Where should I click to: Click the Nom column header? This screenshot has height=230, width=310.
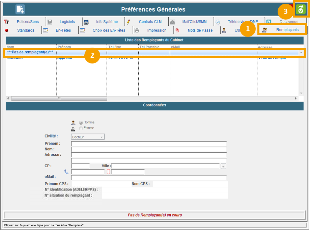10,47
